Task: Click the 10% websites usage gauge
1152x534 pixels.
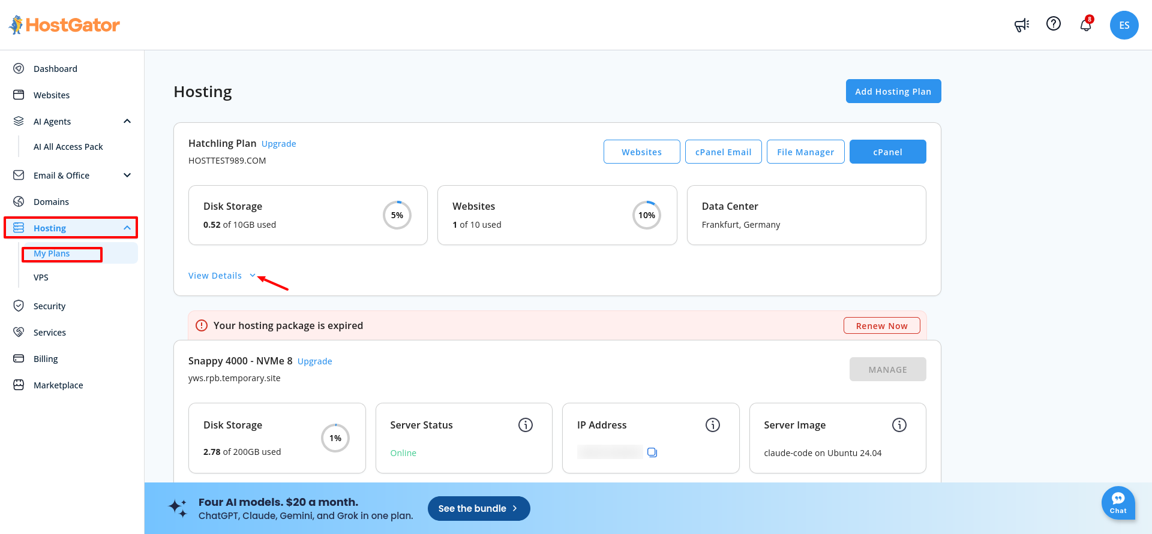Action: point(647,215)
